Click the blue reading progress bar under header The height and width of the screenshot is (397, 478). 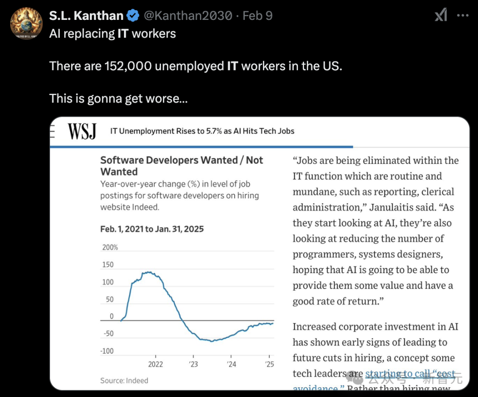[201, 146]
